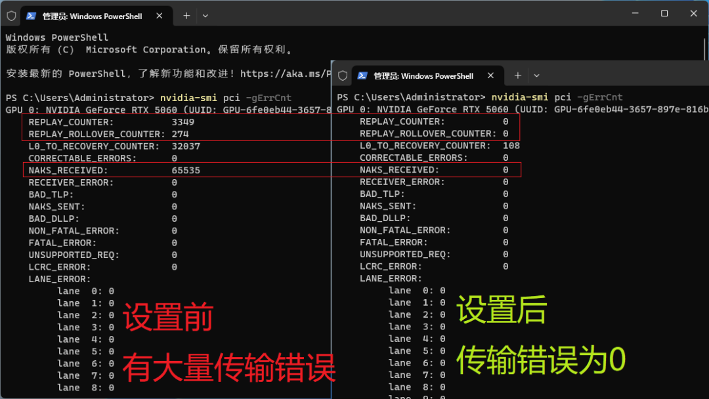Image resolution: width=709 pixels, height=399 pixels.
Task: Click the 'CORRECTABLE_ERRORS:' label in the back window
Action: point(82,159)
